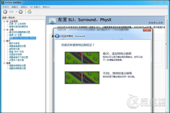Minimize the NVIDIA control panel window
This screenshot has width=170, height=113.
point(153,2)
